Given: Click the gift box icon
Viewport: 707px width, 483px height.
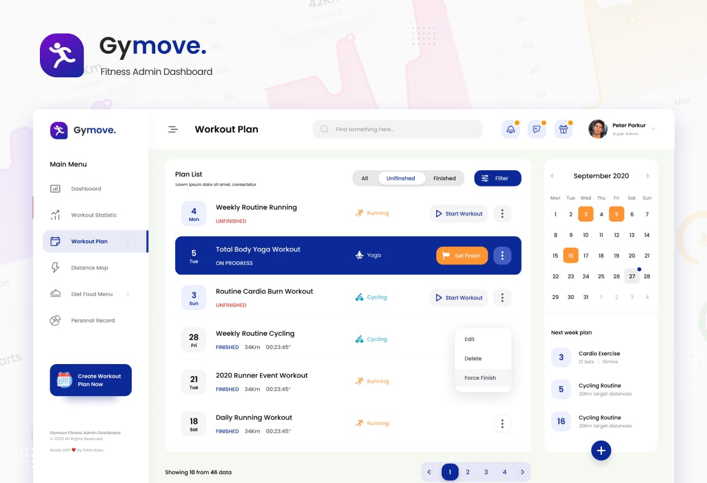Looking at the screenshot, I should coord(563,129).
